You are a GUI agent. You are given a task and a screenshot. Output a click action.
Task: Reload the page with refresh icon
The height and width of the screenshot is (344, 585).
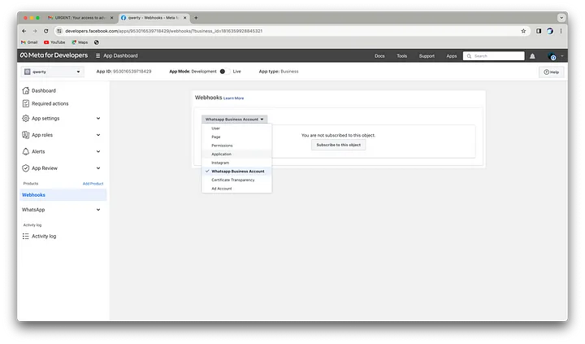click(45, 31)
